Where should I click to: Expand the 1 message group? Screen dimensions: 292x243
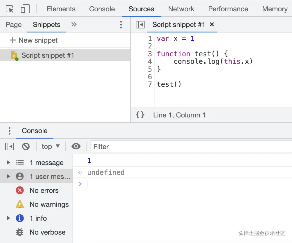[8, 162]
